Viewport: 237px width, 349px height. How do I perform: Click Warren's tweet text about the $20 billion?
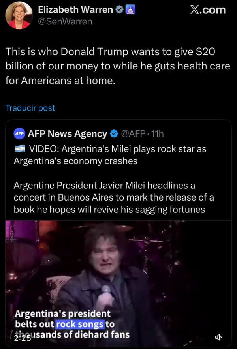click(x=115, y=65)
